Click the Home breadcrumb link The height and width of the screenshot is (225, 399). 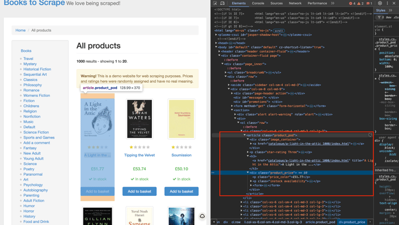21,30
